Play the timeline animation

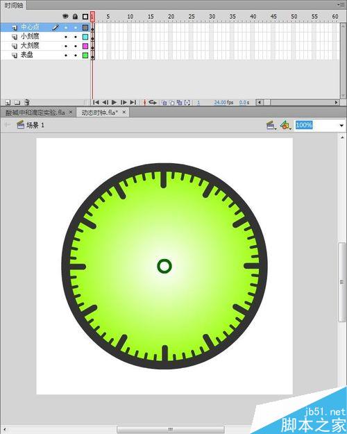[114, 102]
